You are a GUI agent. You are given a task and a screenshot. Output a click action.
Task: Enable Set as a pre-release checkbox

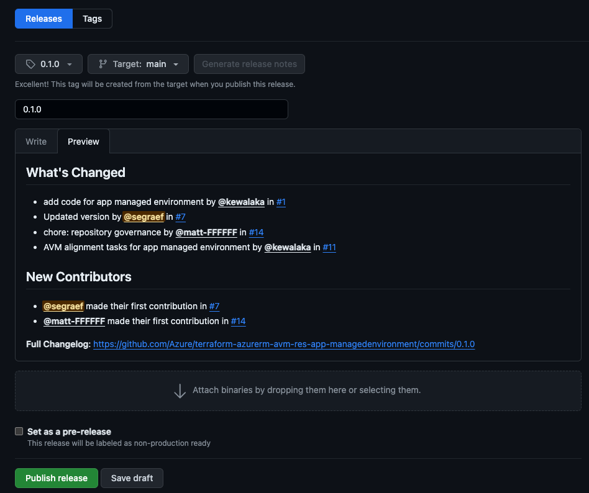(x=19, y=432)
